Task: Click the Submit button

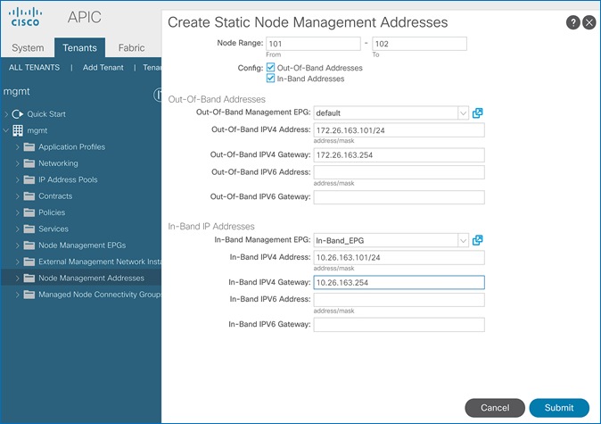Action: tap(559, 407)
